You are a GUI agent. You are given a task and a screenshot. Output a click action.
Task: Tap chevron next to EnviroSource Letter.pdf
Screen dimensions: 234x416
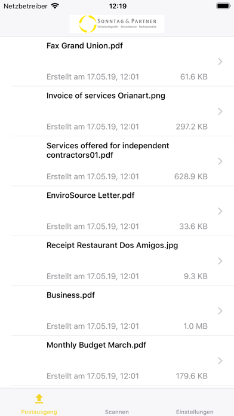[220, 211]
